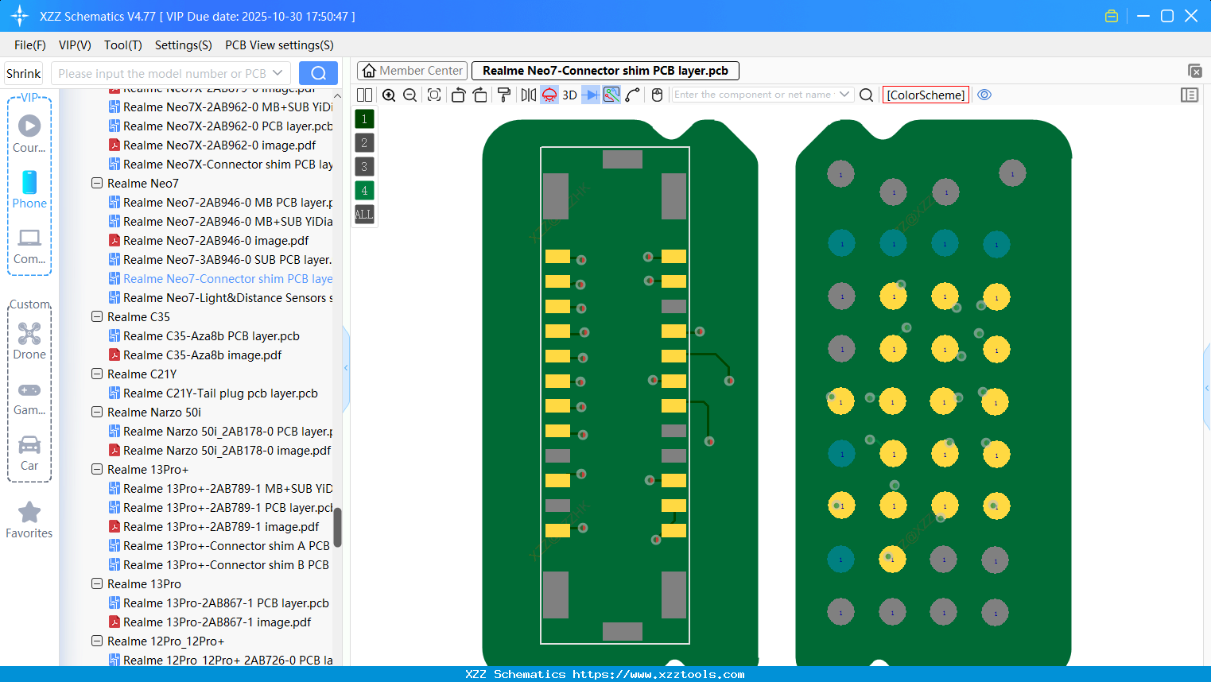
Task: Open the File(F) menu
Action: click(x=30, y=45)
